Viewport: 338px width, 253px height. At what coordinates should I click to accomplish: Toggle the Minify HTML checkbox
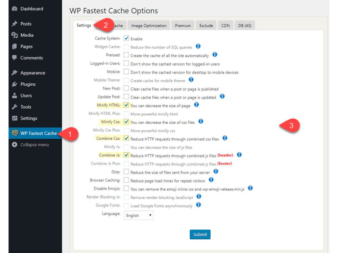(x=126, y=105)
